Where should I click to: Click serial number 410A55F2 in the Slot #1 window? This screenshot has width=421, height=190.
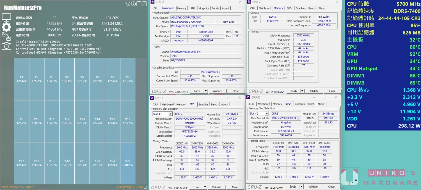[189, 136]
